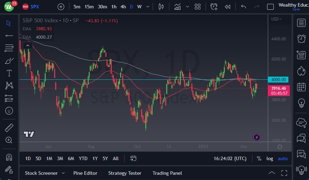This screenshot has width=309, height=180.
Task: Maximize the bottom panel
Action: coord(284,173)
